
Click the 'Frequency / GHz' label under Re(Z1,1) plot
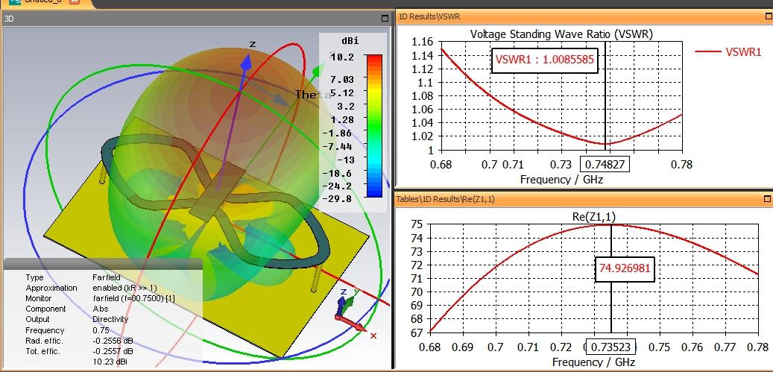click(x=593, y=362)
